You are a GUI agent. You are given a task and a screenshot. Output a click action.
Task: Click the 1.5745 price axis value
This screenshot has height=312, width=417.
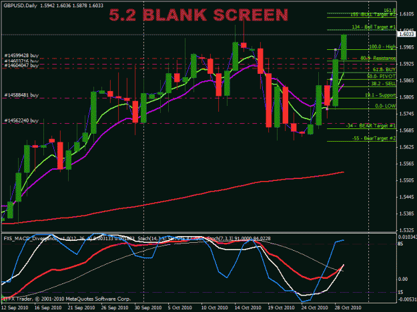point(406,114)
